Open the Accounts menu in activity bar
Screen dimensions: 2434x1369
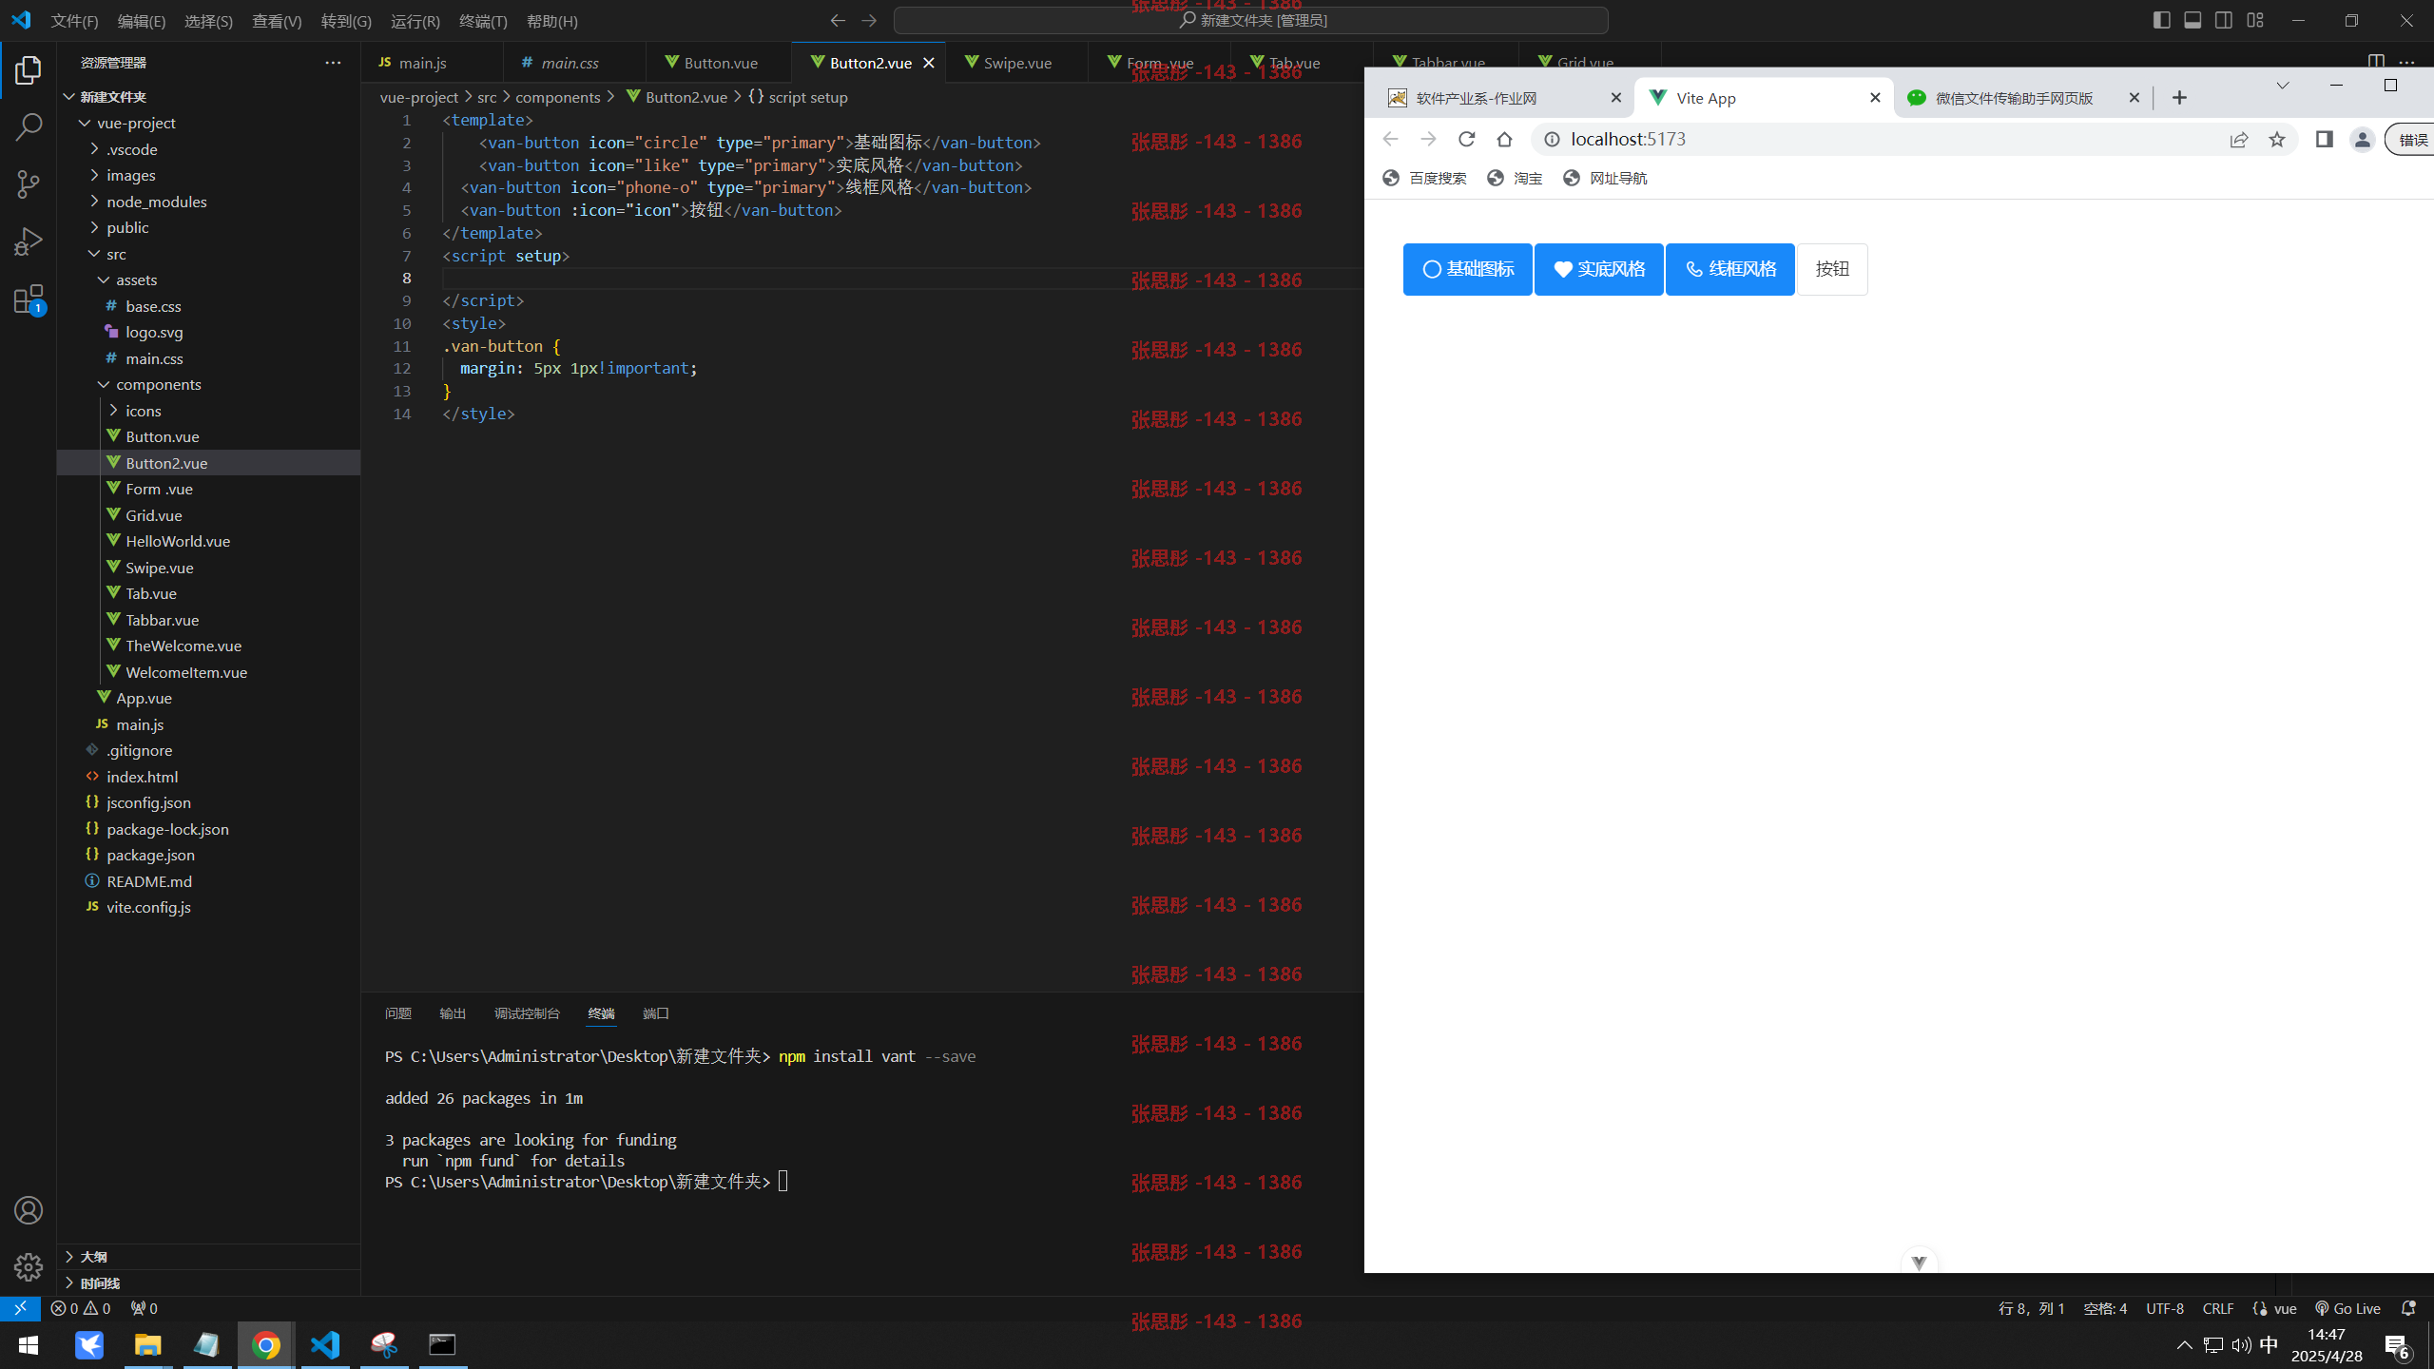(29, 1210)
